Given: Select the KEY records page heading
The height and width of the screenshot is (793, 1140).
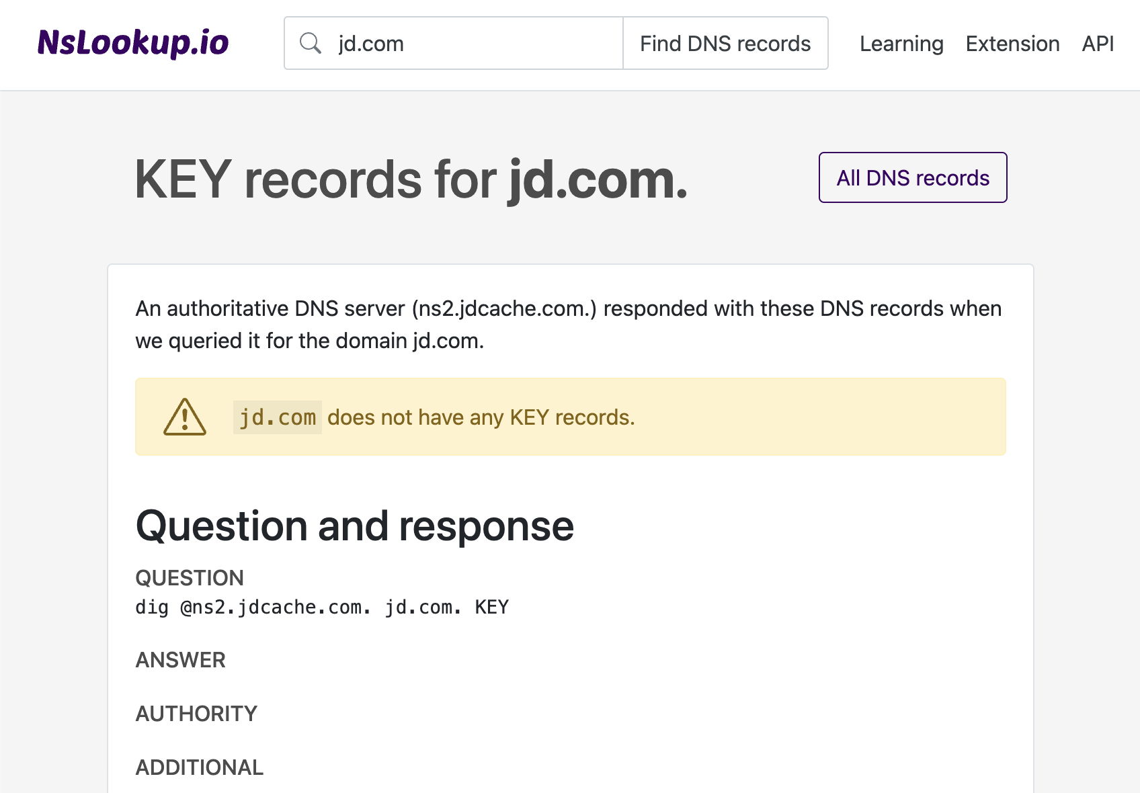Looking at the screenshot, I should [x=410, y=177].
